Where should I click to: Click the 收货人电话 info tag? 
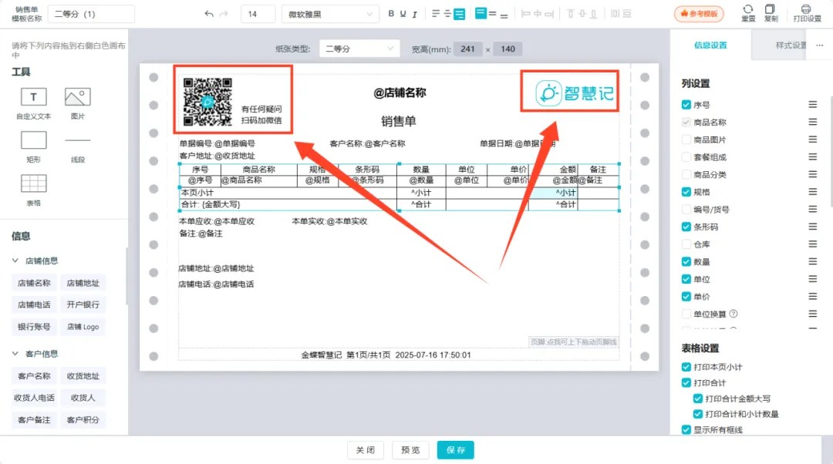[x=34, y=398]
